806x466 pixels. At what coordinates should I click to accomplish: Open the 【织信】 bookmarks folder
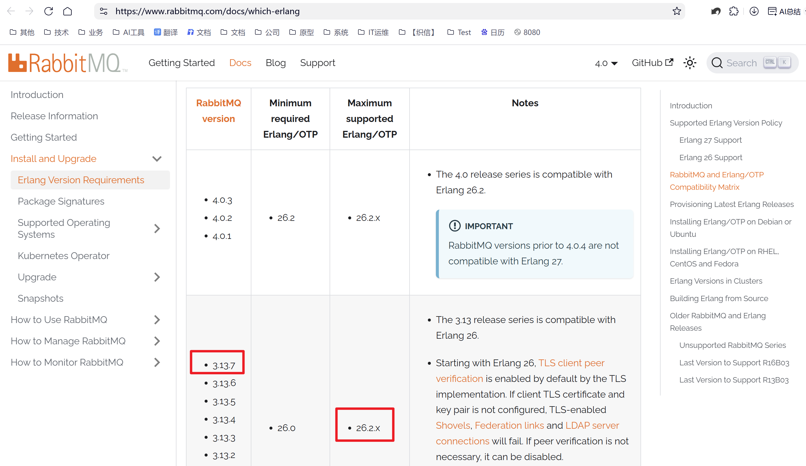coord(418,32)
